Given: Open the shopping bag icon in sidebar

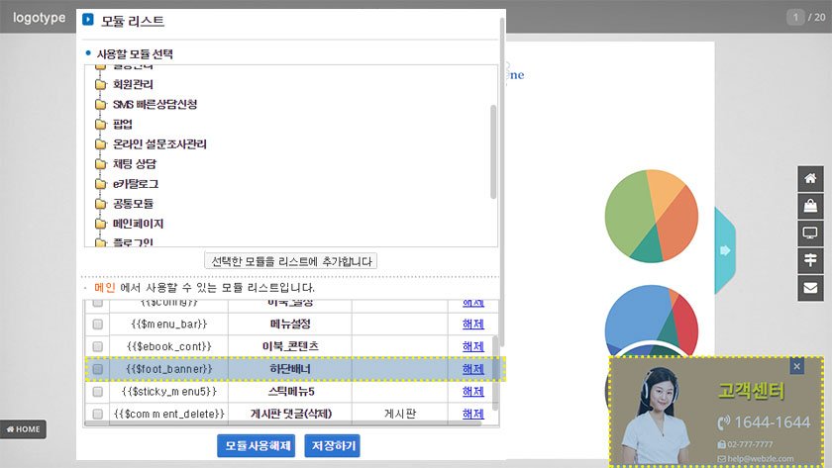Looking at the screenshot, I should [x=811, y=206].
